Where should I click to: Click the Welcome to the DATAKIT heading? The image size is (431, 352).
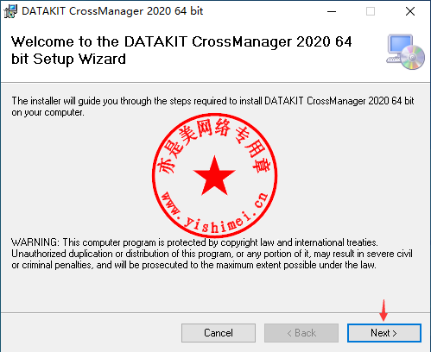coord(181,50)
